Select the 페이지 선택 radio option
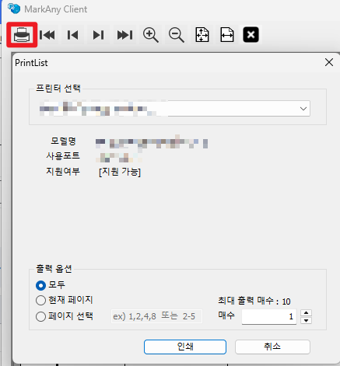 [x=40, y=316]
